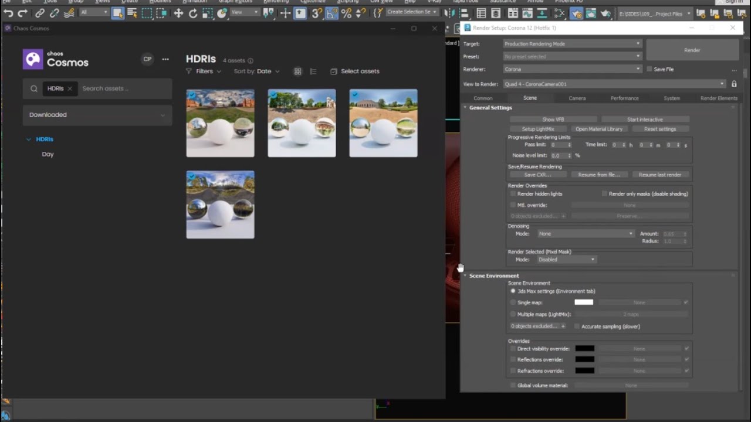Open the Target rendering mode dropdown

coord(572,43)
